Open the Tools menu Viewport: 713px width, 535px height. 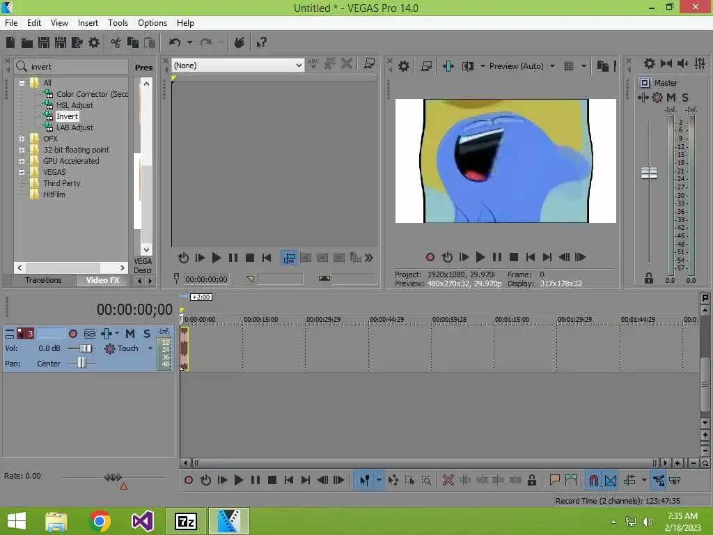click(118, 23)
